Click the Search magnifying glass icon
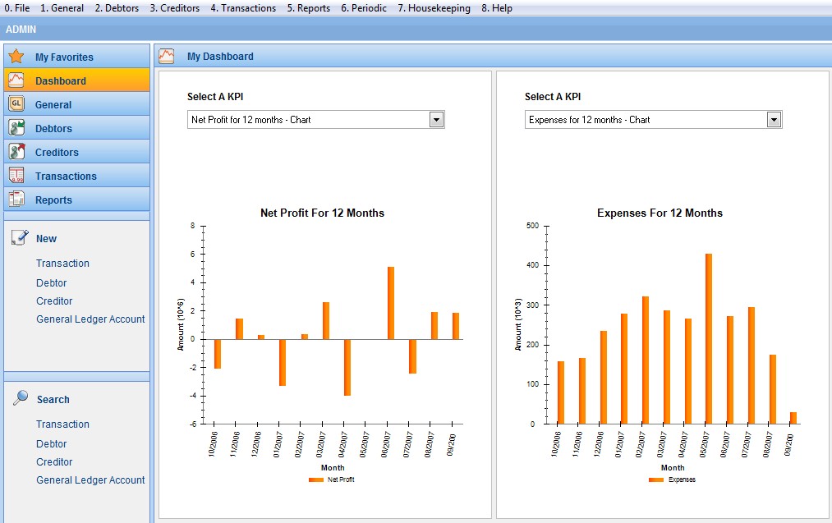Image resolution: width=832 pixels, height=523 pixels. [x=21, y=398]
